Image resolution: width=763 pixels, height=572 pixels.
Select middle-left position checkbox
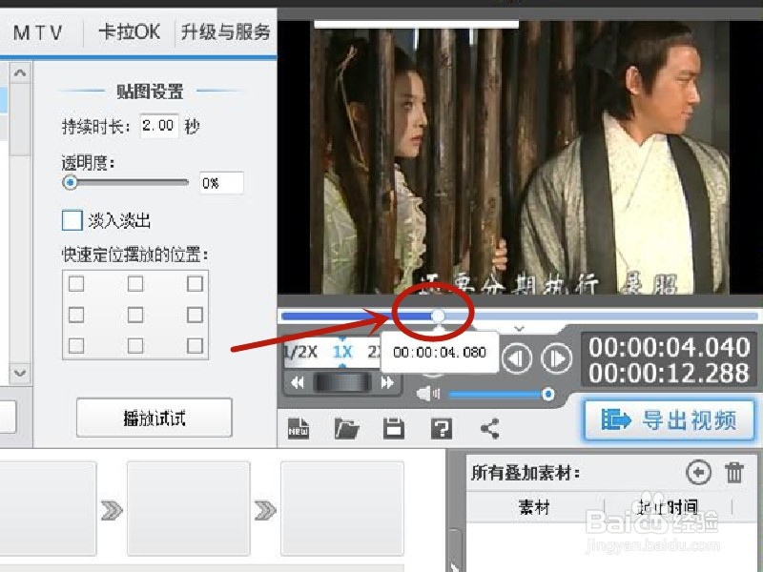coord(76,315)
